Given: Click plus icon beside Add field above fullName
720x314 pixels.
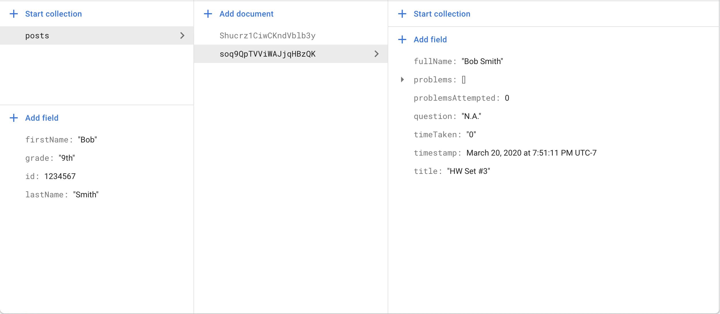Looking at the screenshot, I should click(402, 39).
